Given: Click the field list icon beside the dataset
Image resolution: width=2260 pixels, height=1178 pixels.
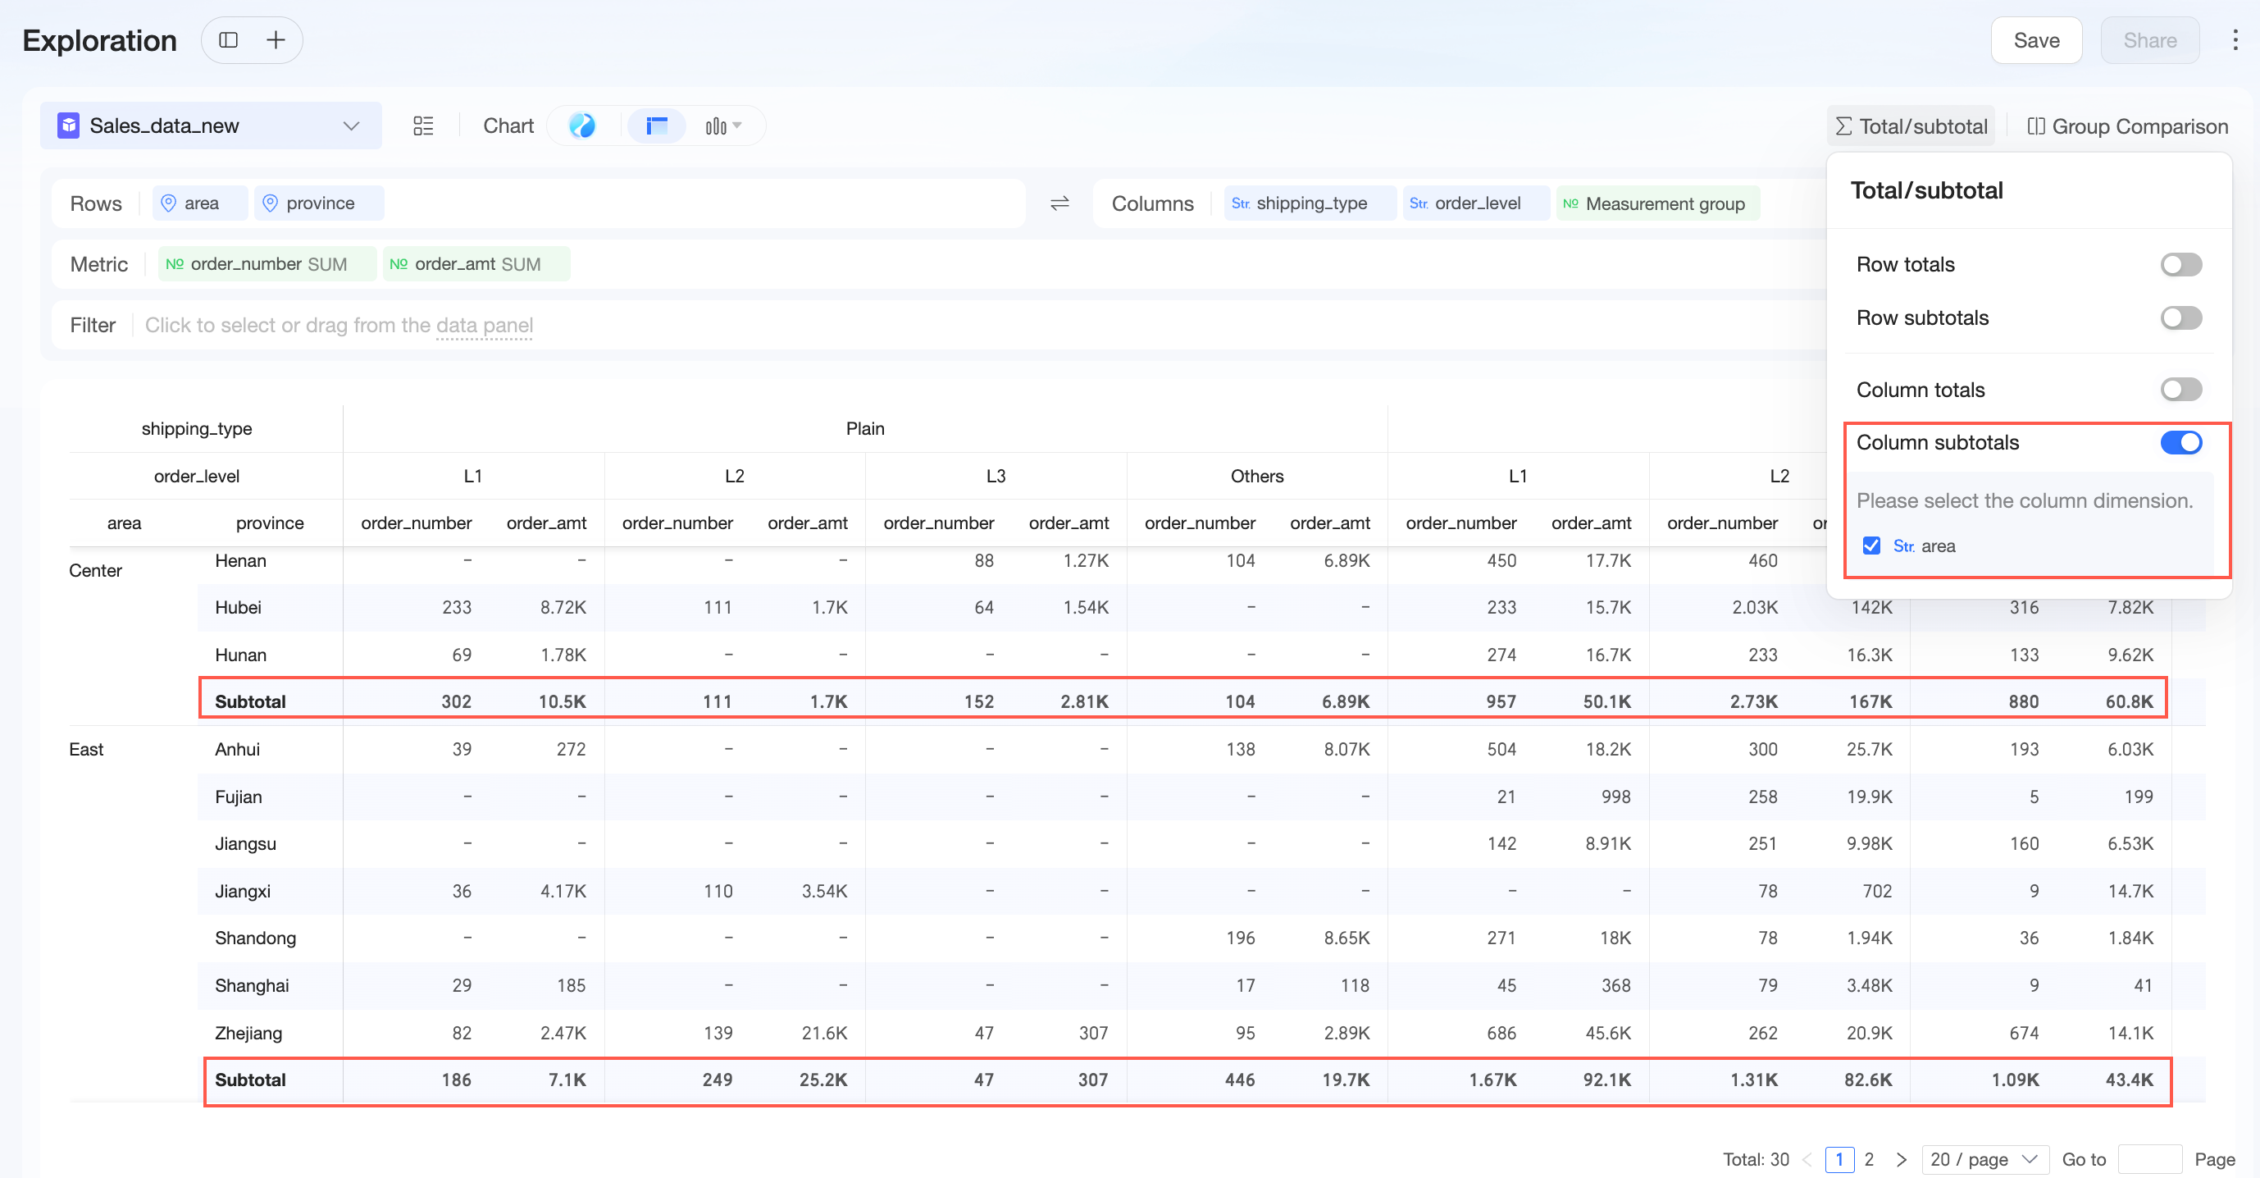Looking at the screenshot, I should (423, 126).
